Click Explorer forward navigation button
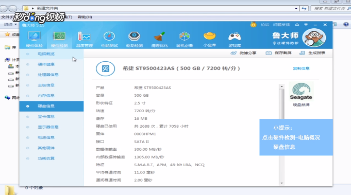 (13, 8)
